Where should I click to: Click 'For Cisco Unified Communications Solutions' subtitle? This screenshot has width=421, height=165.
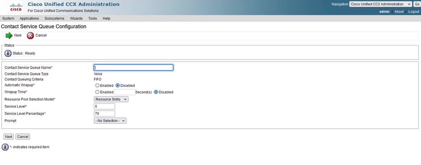(x=63, y=11)
